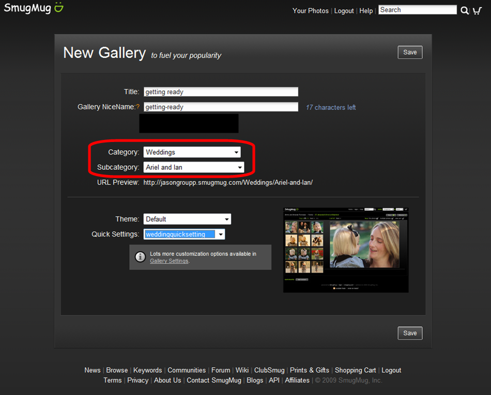Click Logout in the footer
491x395 pixels.
click(x=391, y=370)
